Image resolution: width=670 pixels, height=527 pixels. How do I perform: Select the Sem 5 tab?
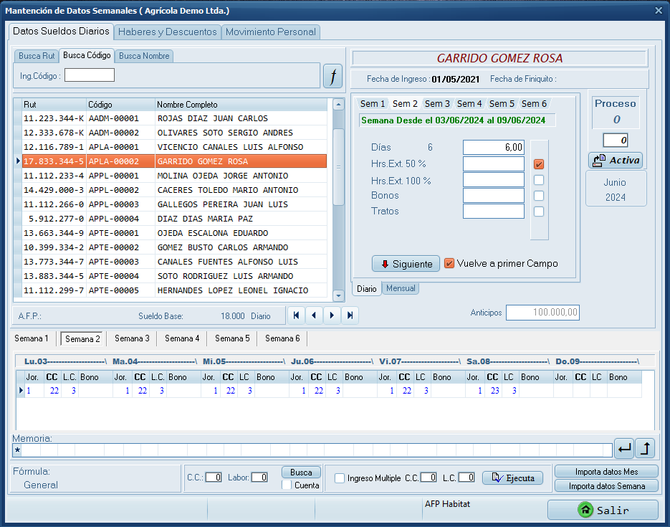[502, 104]
